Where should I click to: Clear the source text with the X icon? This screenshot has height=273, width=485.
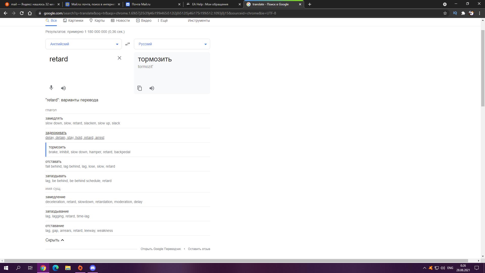pos(119,58)
